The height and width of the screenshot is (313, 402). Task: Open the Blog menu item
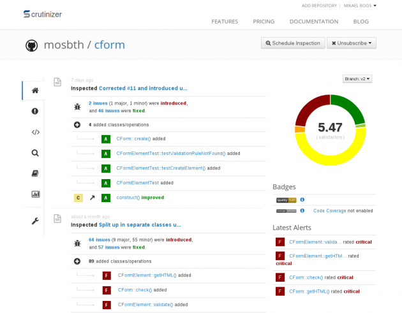pyautogui.click(x=361, y=22)
